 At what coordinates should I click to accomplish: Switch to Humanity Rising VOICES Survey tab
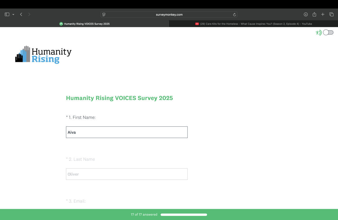[84, 24]
